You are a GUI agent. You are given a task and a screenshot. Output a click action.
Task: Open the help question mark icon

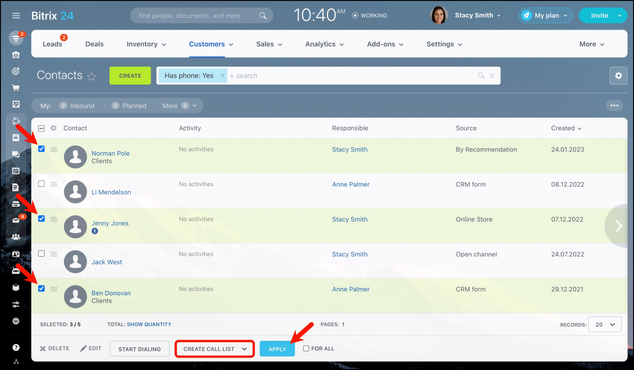16,348
